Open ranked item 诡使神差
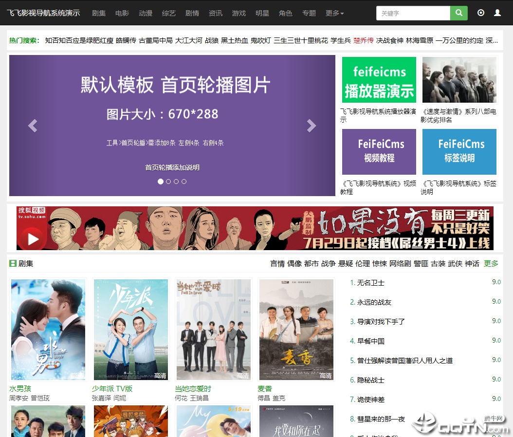Image resolution: width=513 pixels, height=437 pixels. (x=371, y=400)
